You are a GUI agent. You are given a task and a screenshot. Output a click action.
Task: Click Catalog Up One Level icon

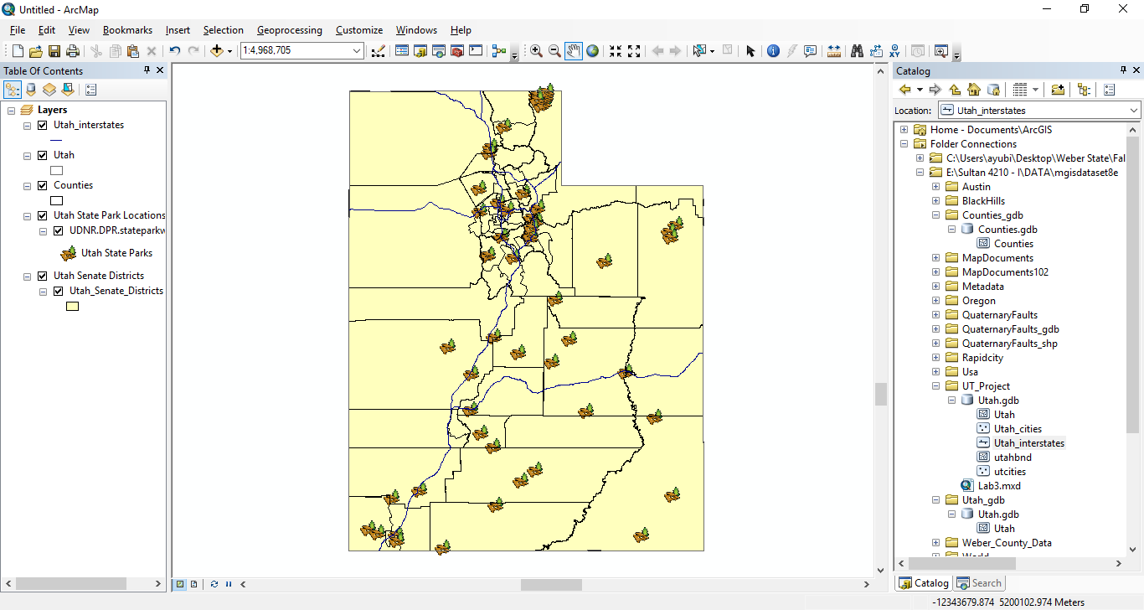[x=955, y=90]
